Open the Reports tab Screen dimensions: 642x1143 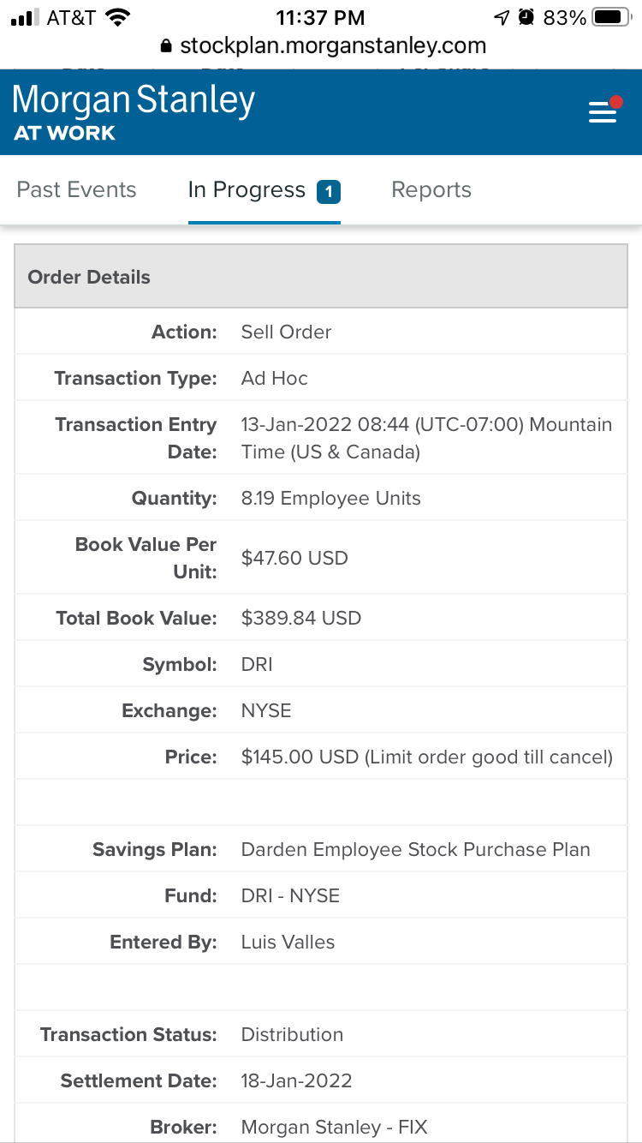tap(431, 190)
